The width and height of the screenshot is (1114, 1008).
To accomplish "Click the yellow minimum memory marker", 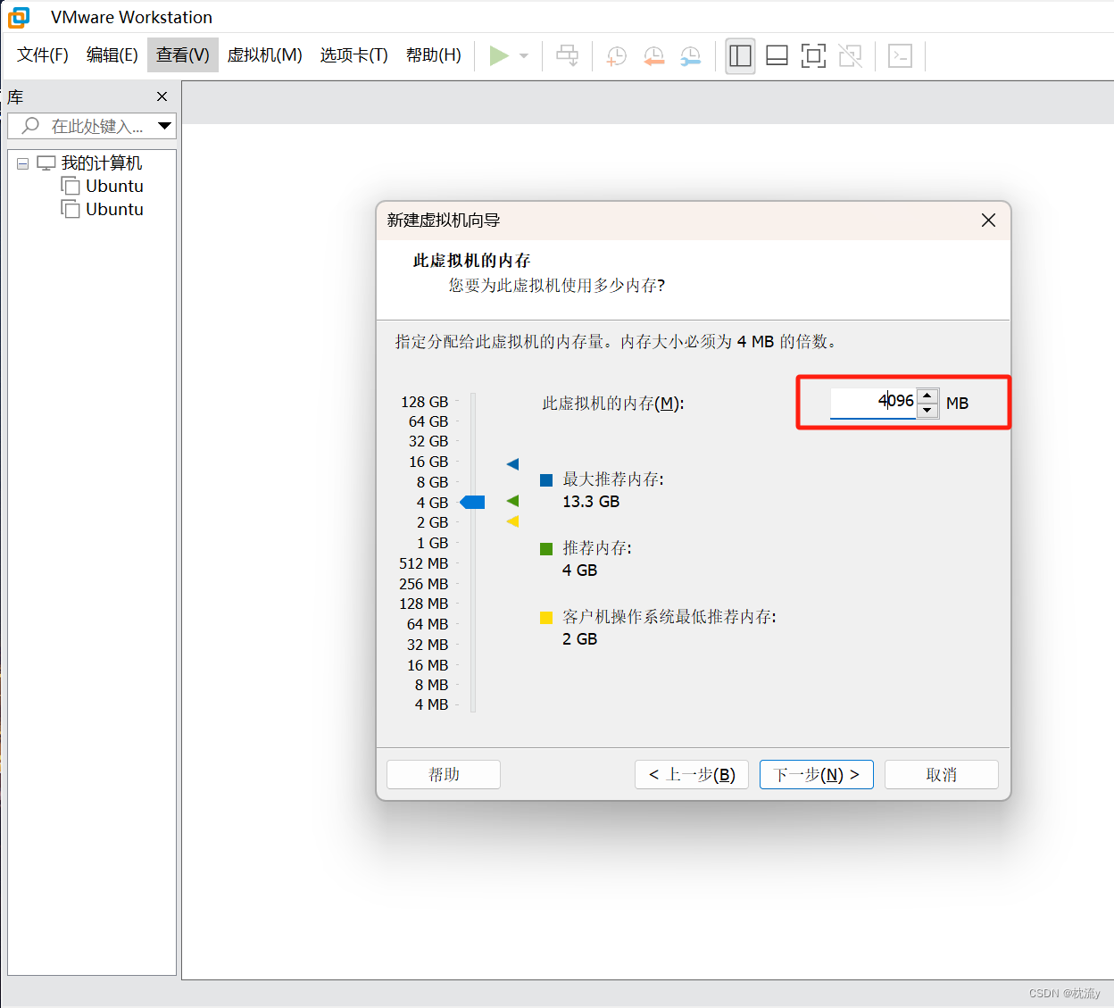I will 512,521.
